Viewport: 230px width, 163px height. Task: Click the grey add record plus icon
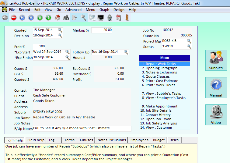(5, 18)
